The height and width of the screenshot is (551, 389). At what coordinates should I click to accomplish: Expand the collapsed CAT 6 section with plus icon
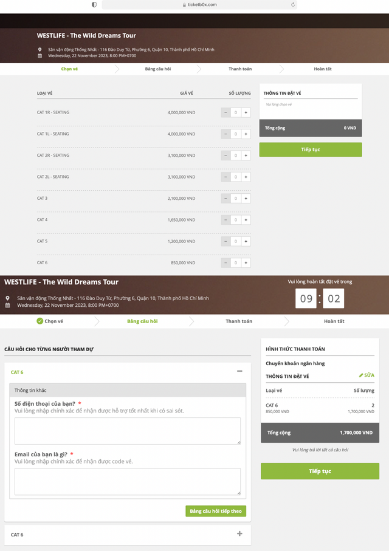[239, 533]
